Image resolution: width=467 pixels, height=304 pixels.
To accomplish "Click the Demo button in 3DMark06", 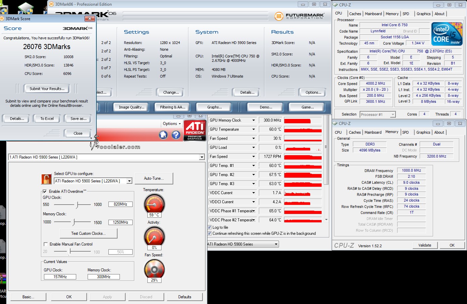I will pyautogui.click(x=266, y=107).
